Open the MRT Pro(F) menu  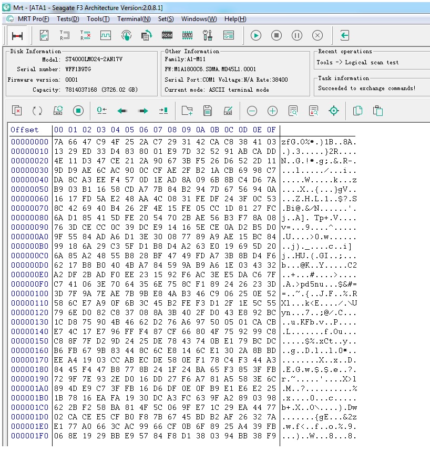33,19
